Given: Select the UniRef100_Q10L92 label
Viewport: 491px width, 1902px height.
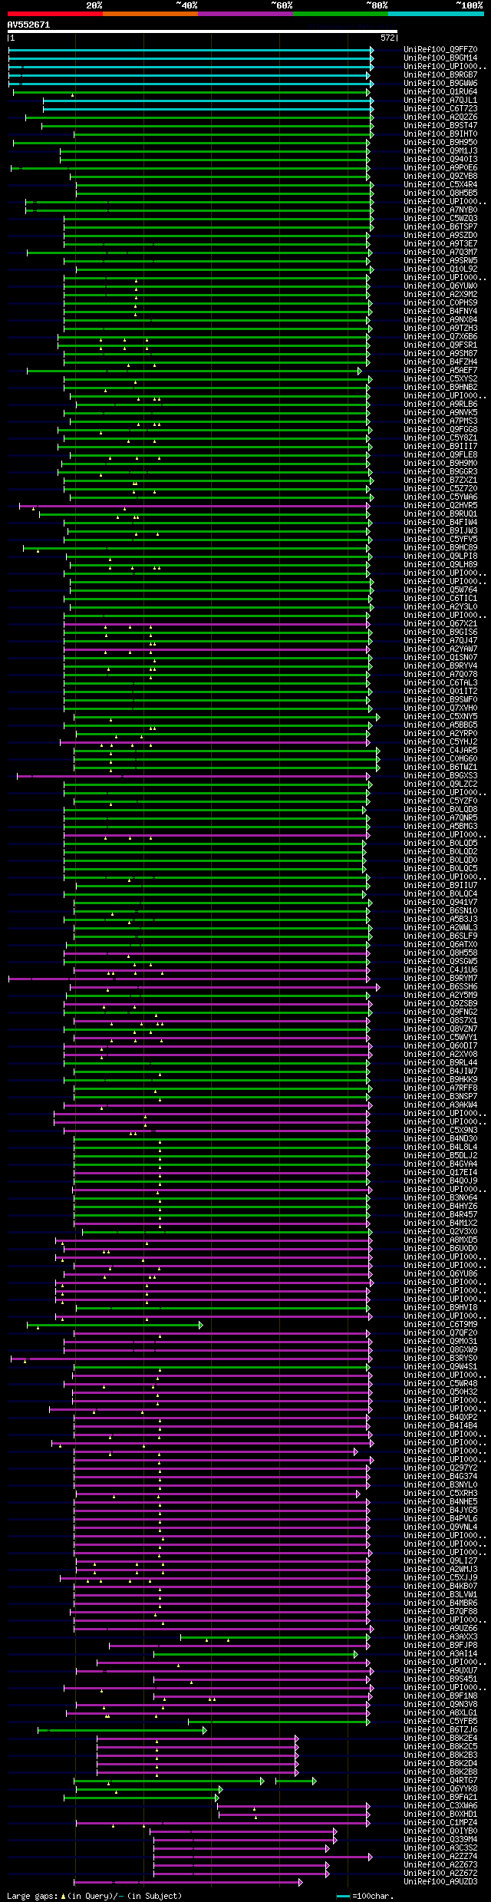Looking at the screenshot, I should point(440,269).
